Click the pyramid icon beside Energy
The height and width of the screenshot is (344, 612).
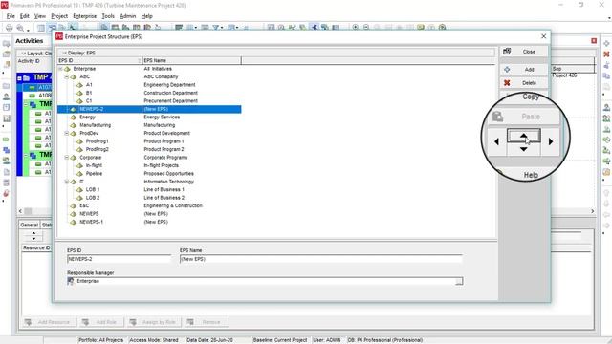pos(73,117)
